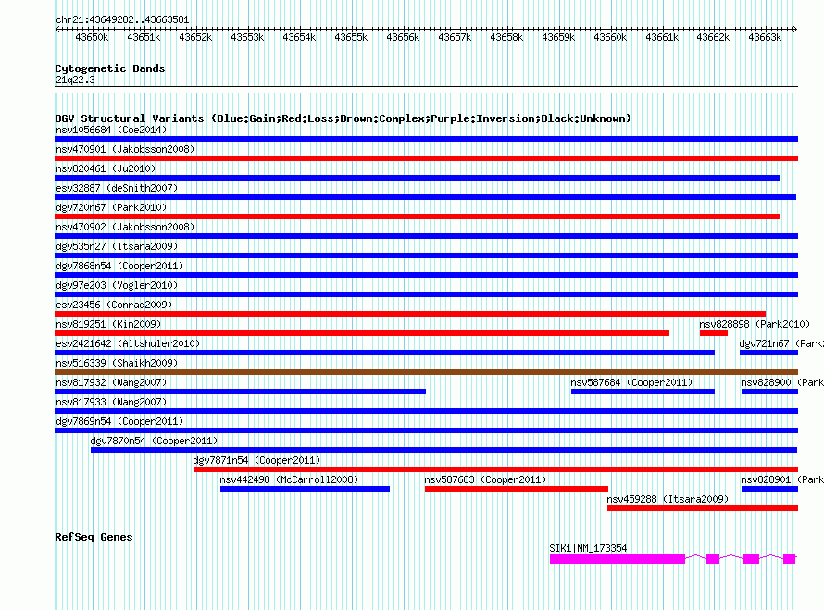
Task: Open dgv97e203 (Vogler2010) variant label
Action: point(117,285)
